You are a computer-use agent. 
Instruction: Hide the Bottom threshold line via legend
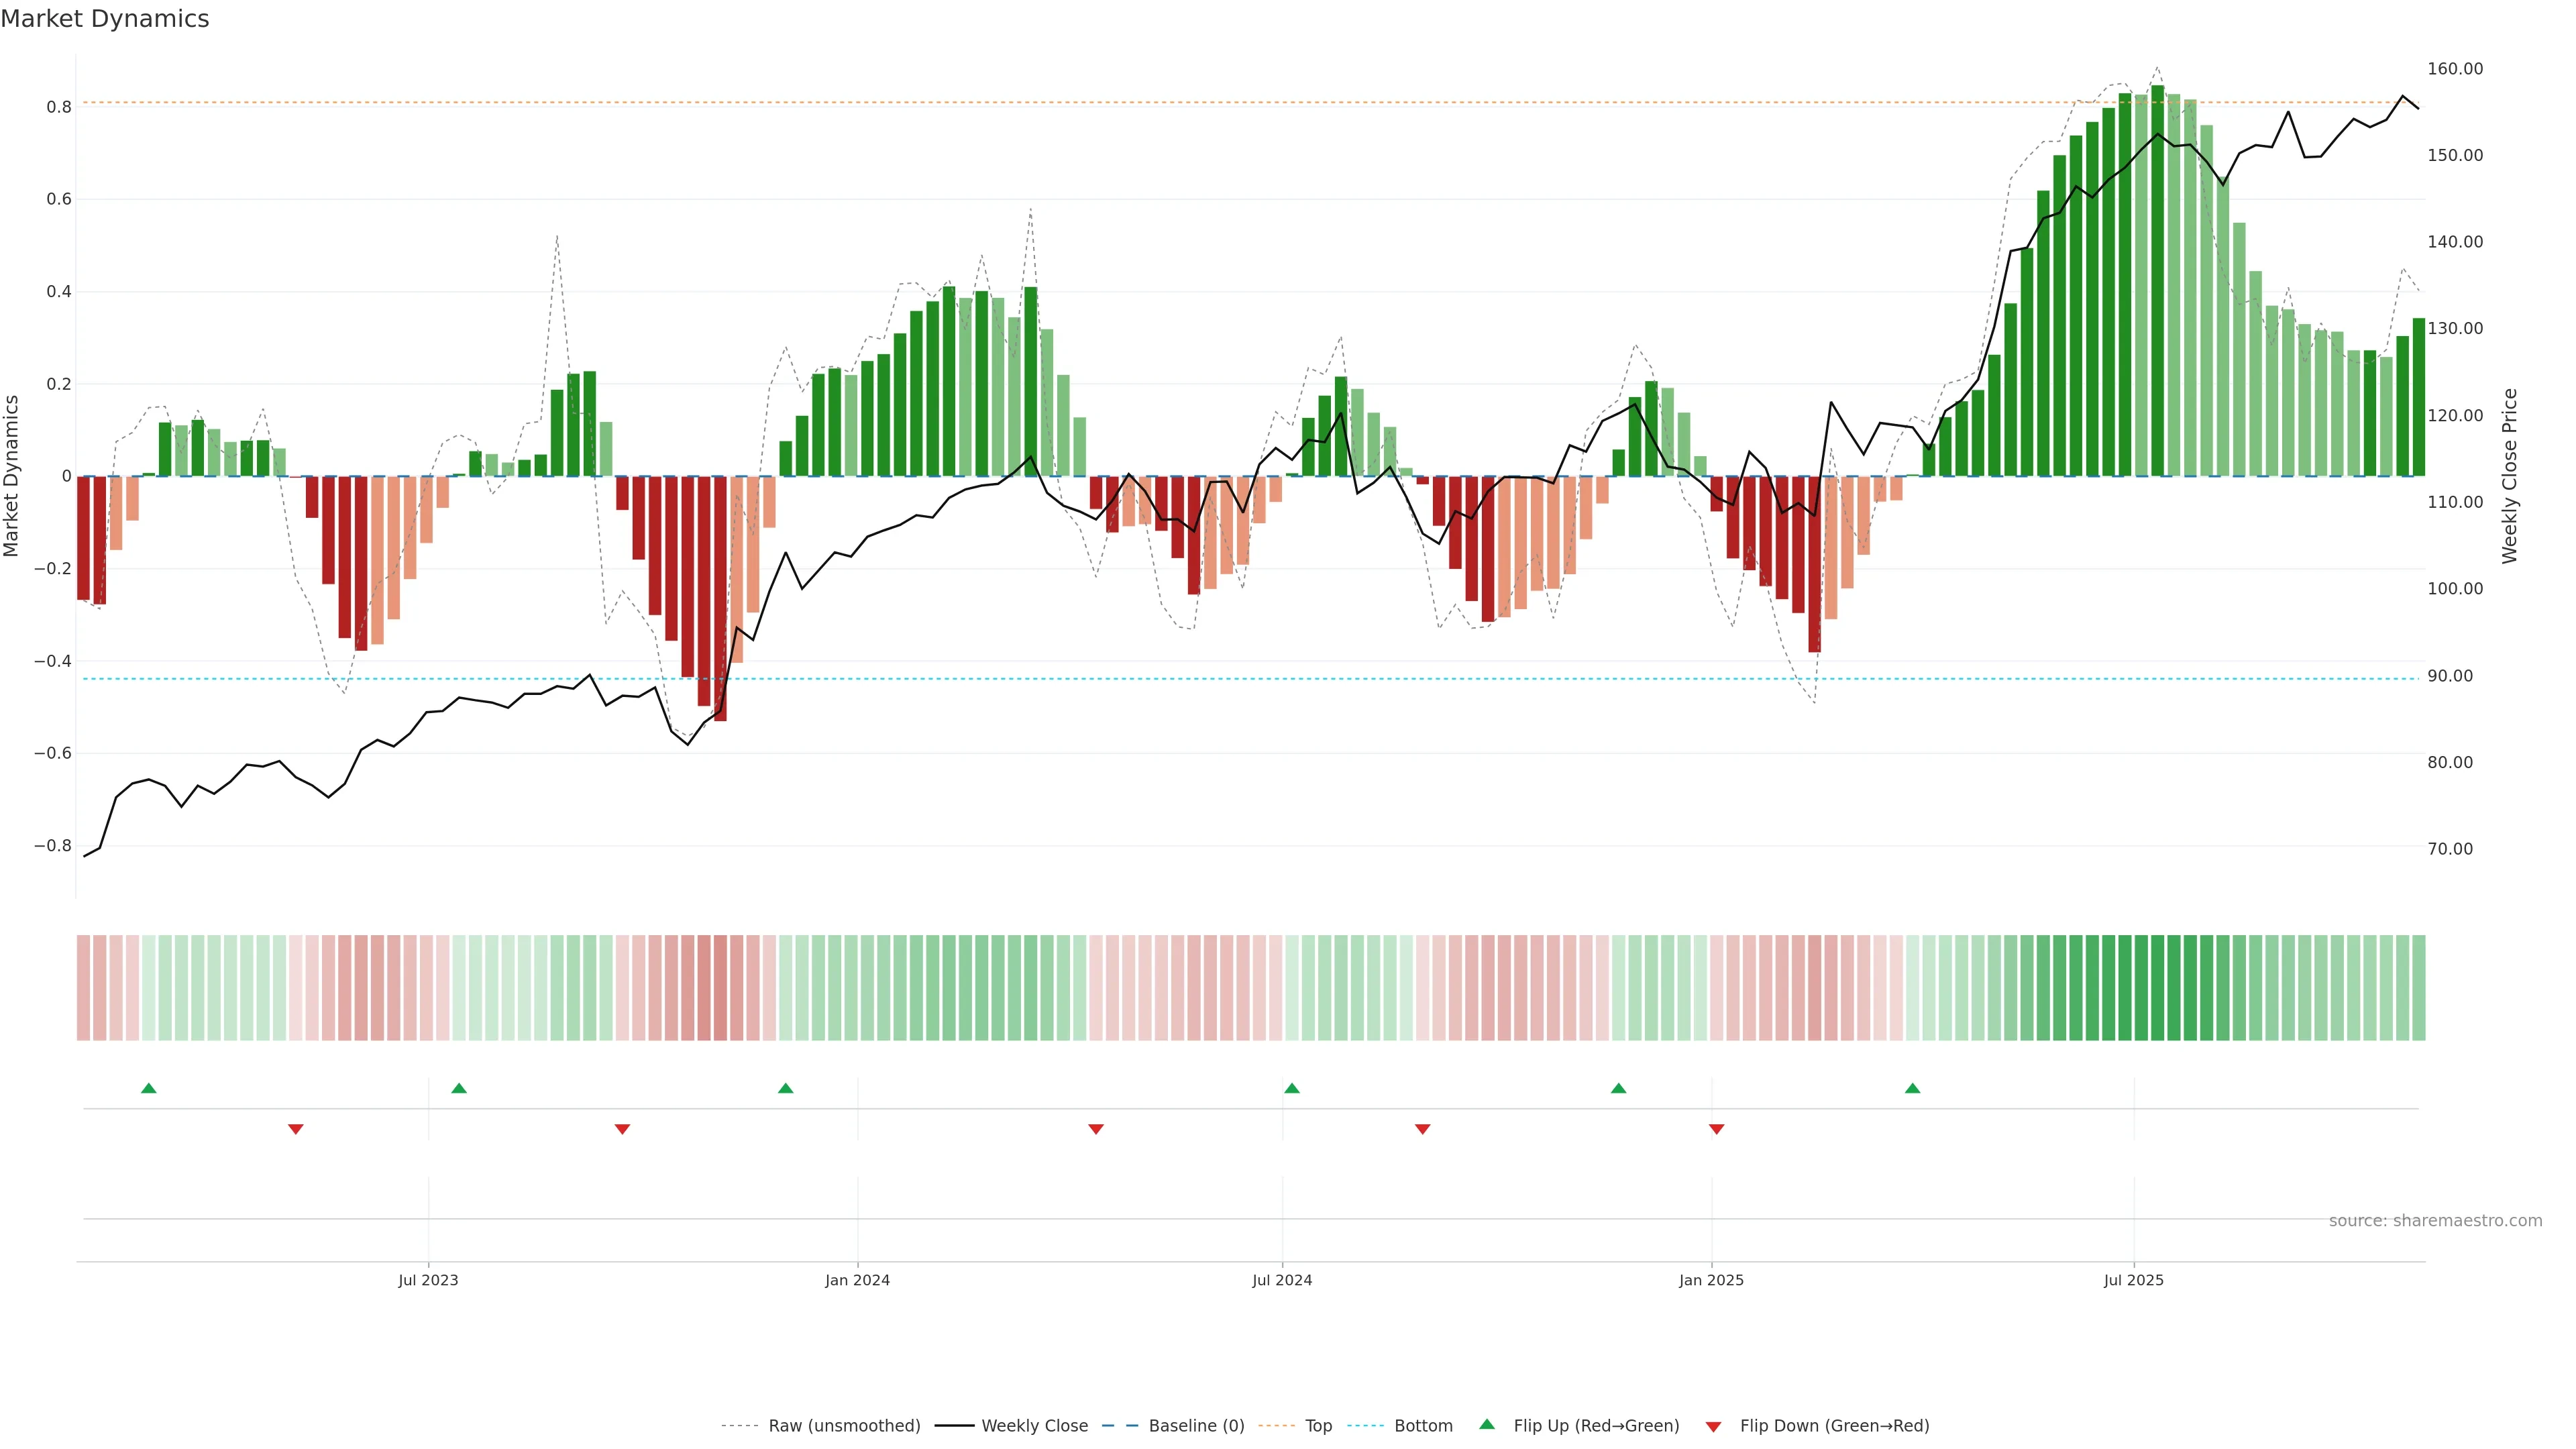click(1423, 1426)
